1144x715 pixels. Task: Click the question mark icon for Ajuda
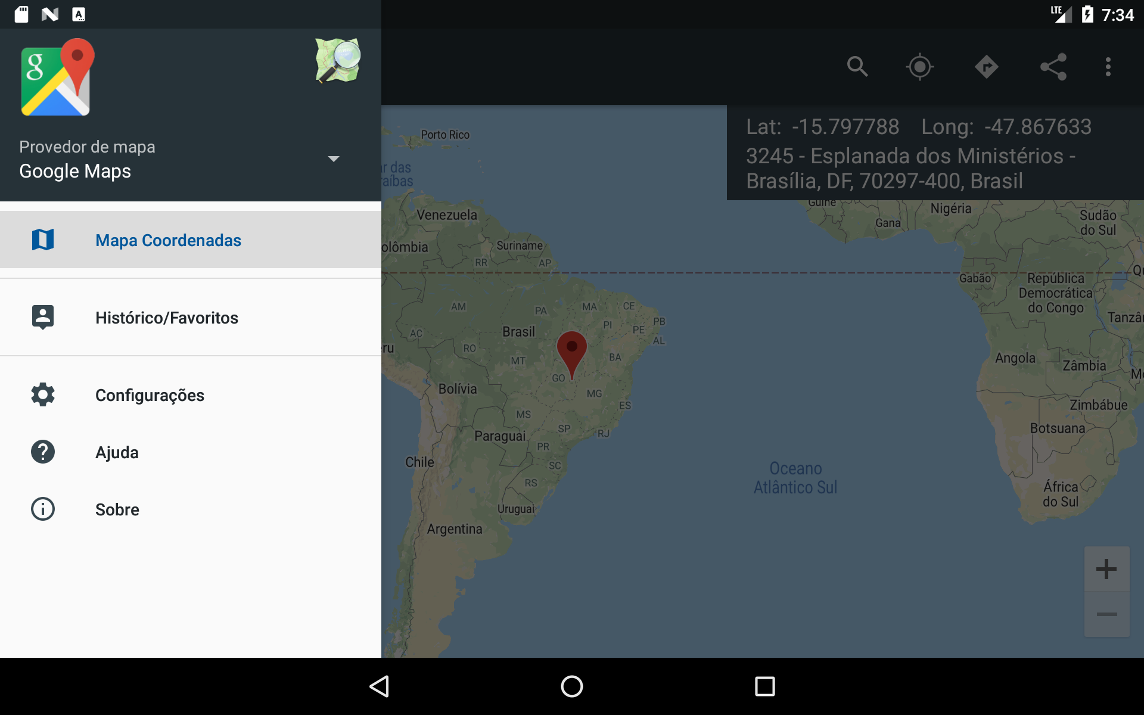pyautogui.click(x=43, y=452)
